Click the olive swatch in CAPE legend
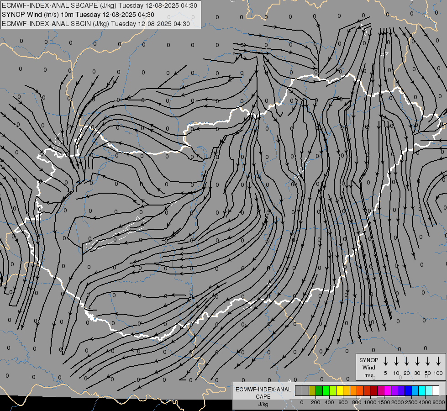 click(312, 390)
